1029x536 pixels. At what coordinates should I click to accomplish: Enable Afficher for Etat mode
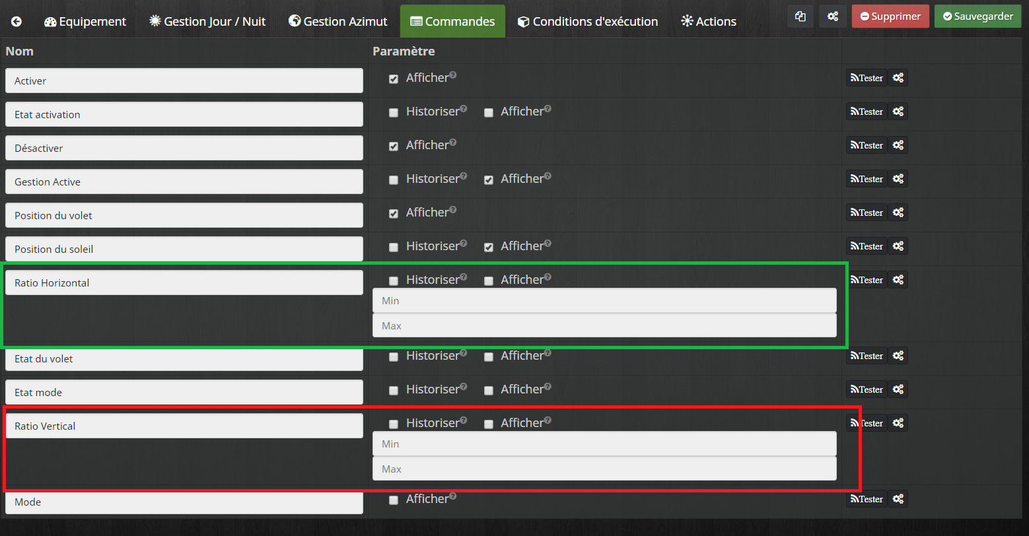coord(489,391)
